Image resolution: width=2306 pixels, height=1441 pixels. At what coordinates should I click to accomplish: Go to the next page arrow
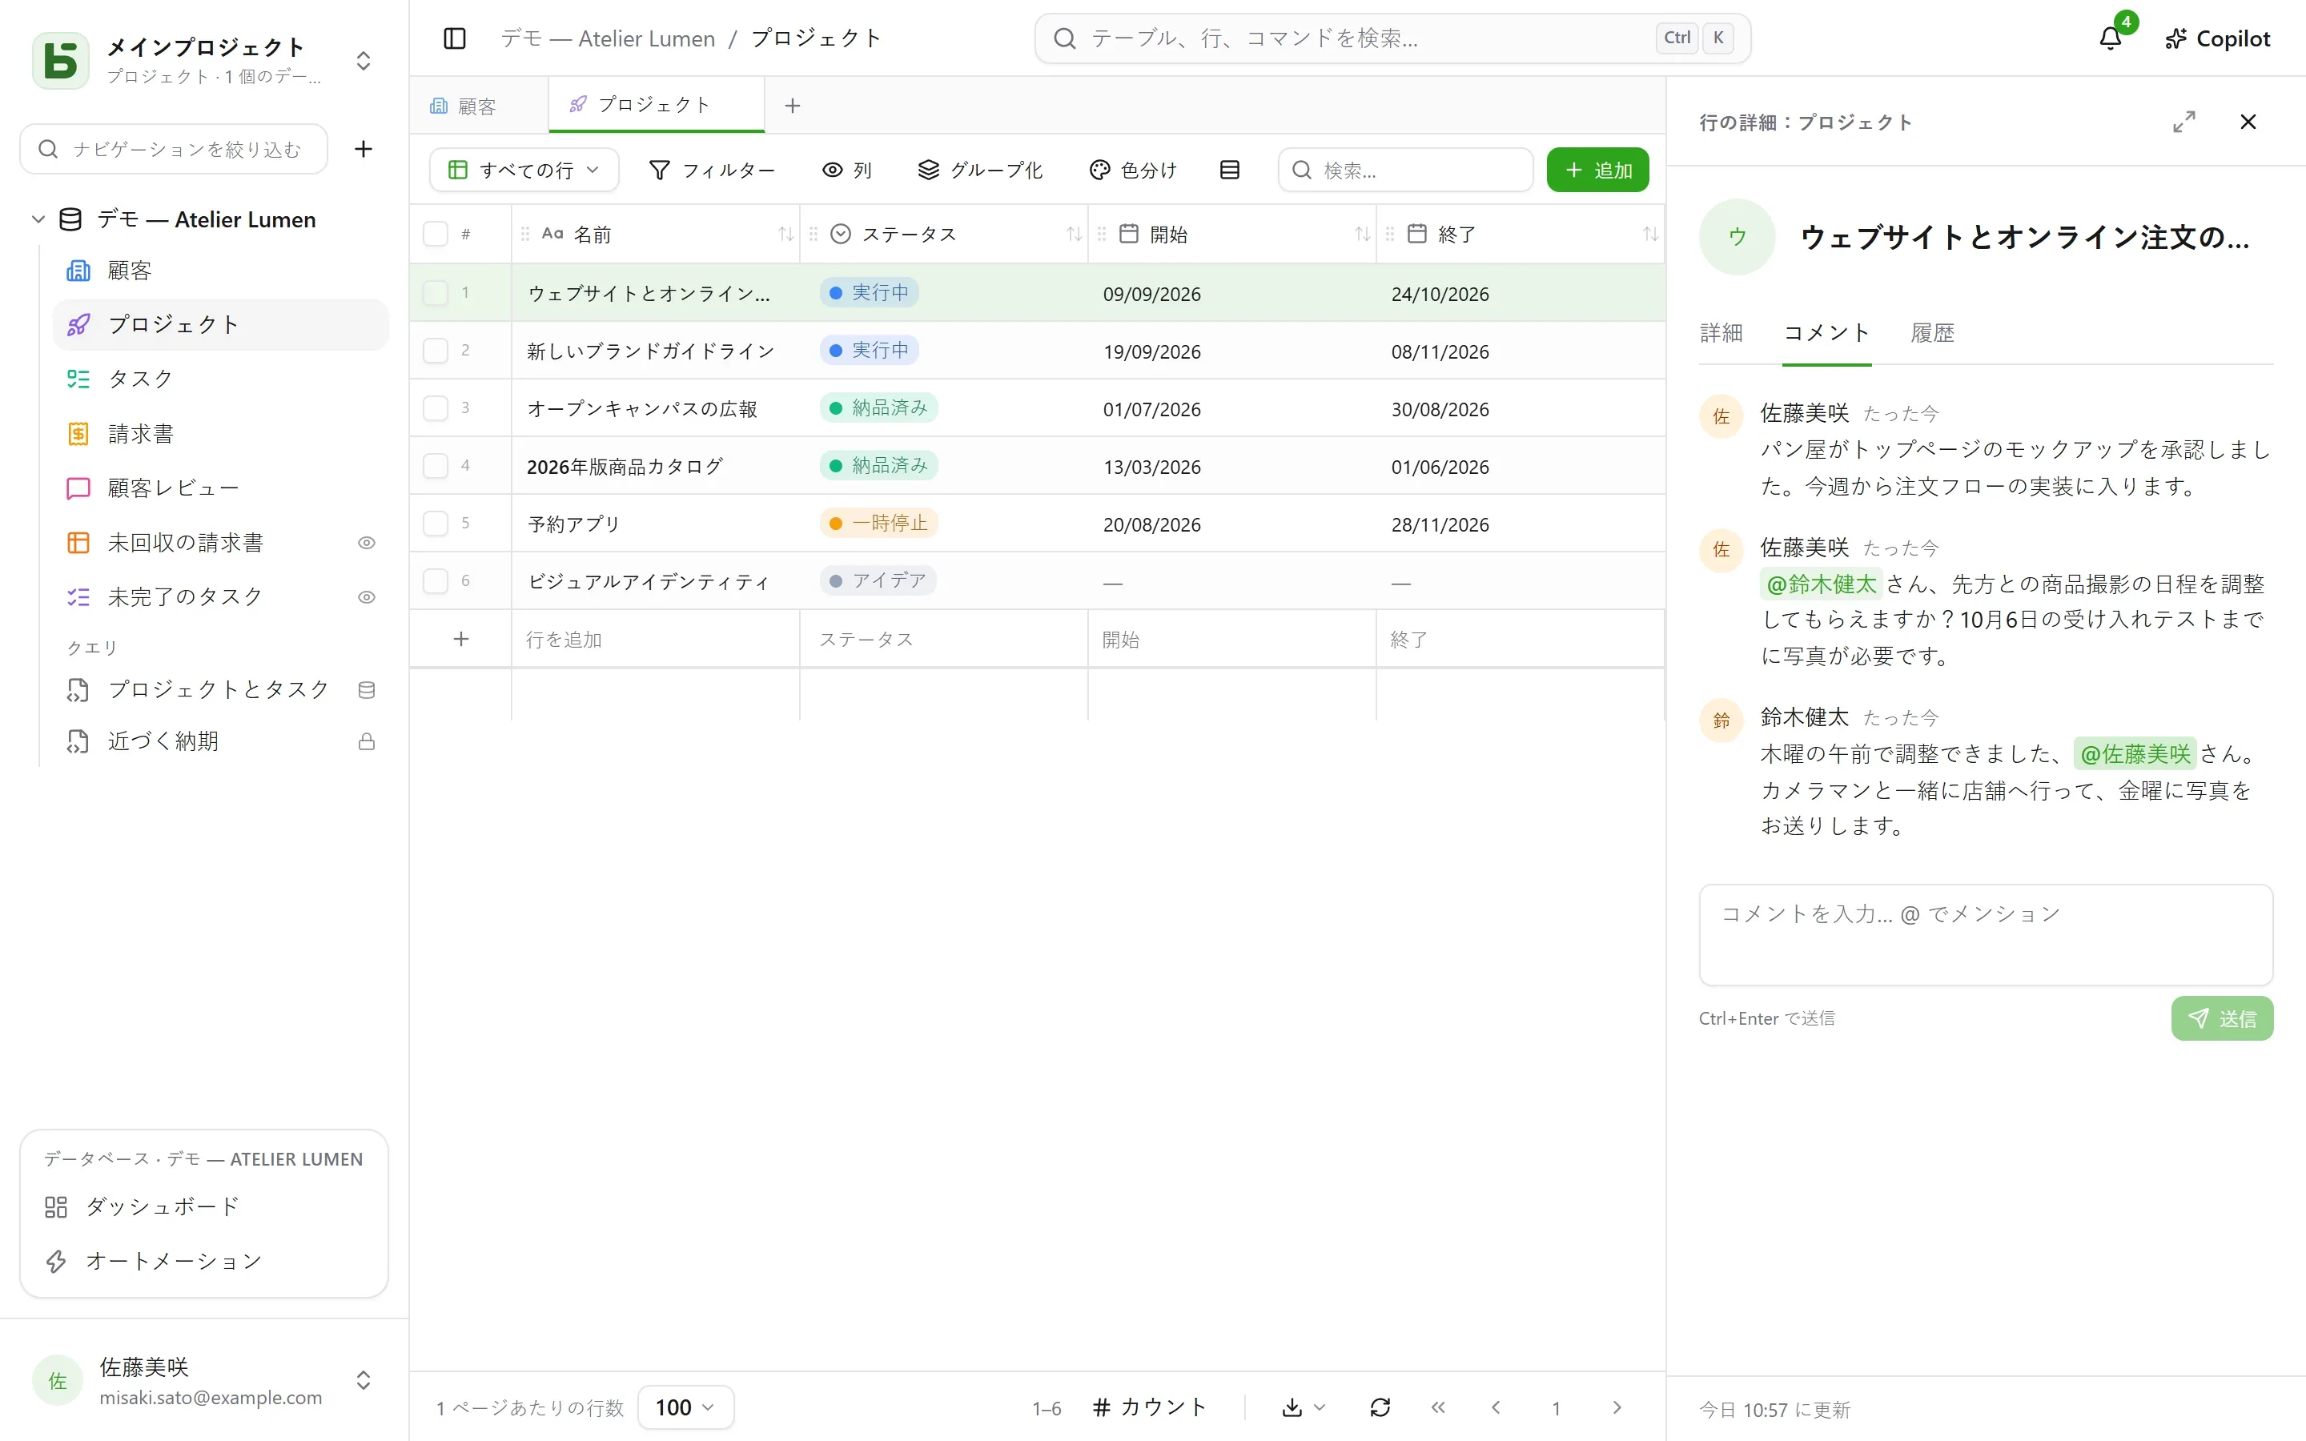pos(1616,1407)
